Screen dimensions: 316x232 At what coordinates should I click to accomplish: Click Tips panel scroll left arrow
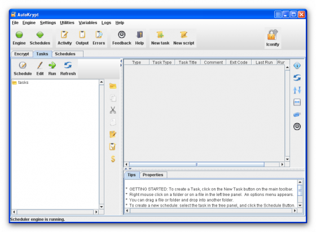click(x=127, y=211)
